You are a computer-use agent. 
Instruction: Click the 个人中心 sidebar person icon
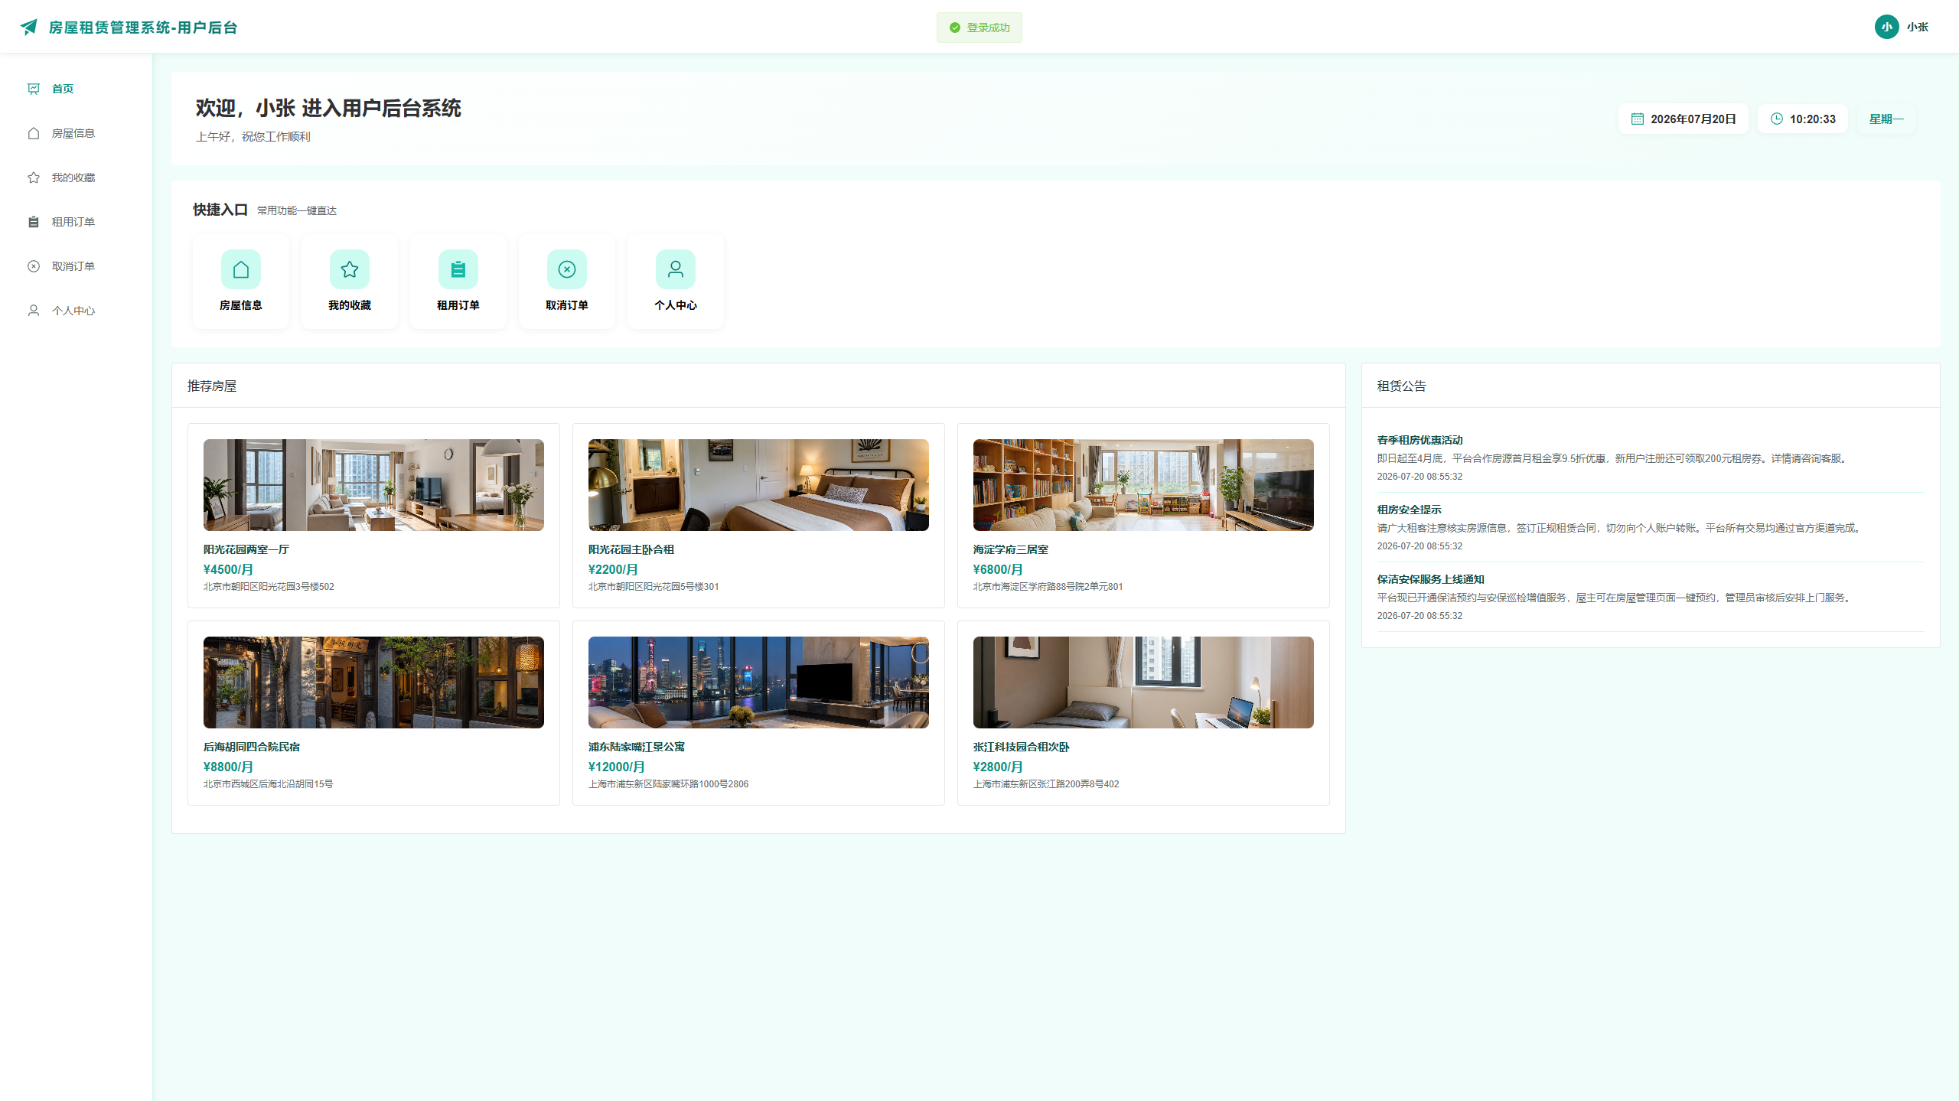[34, 311]
